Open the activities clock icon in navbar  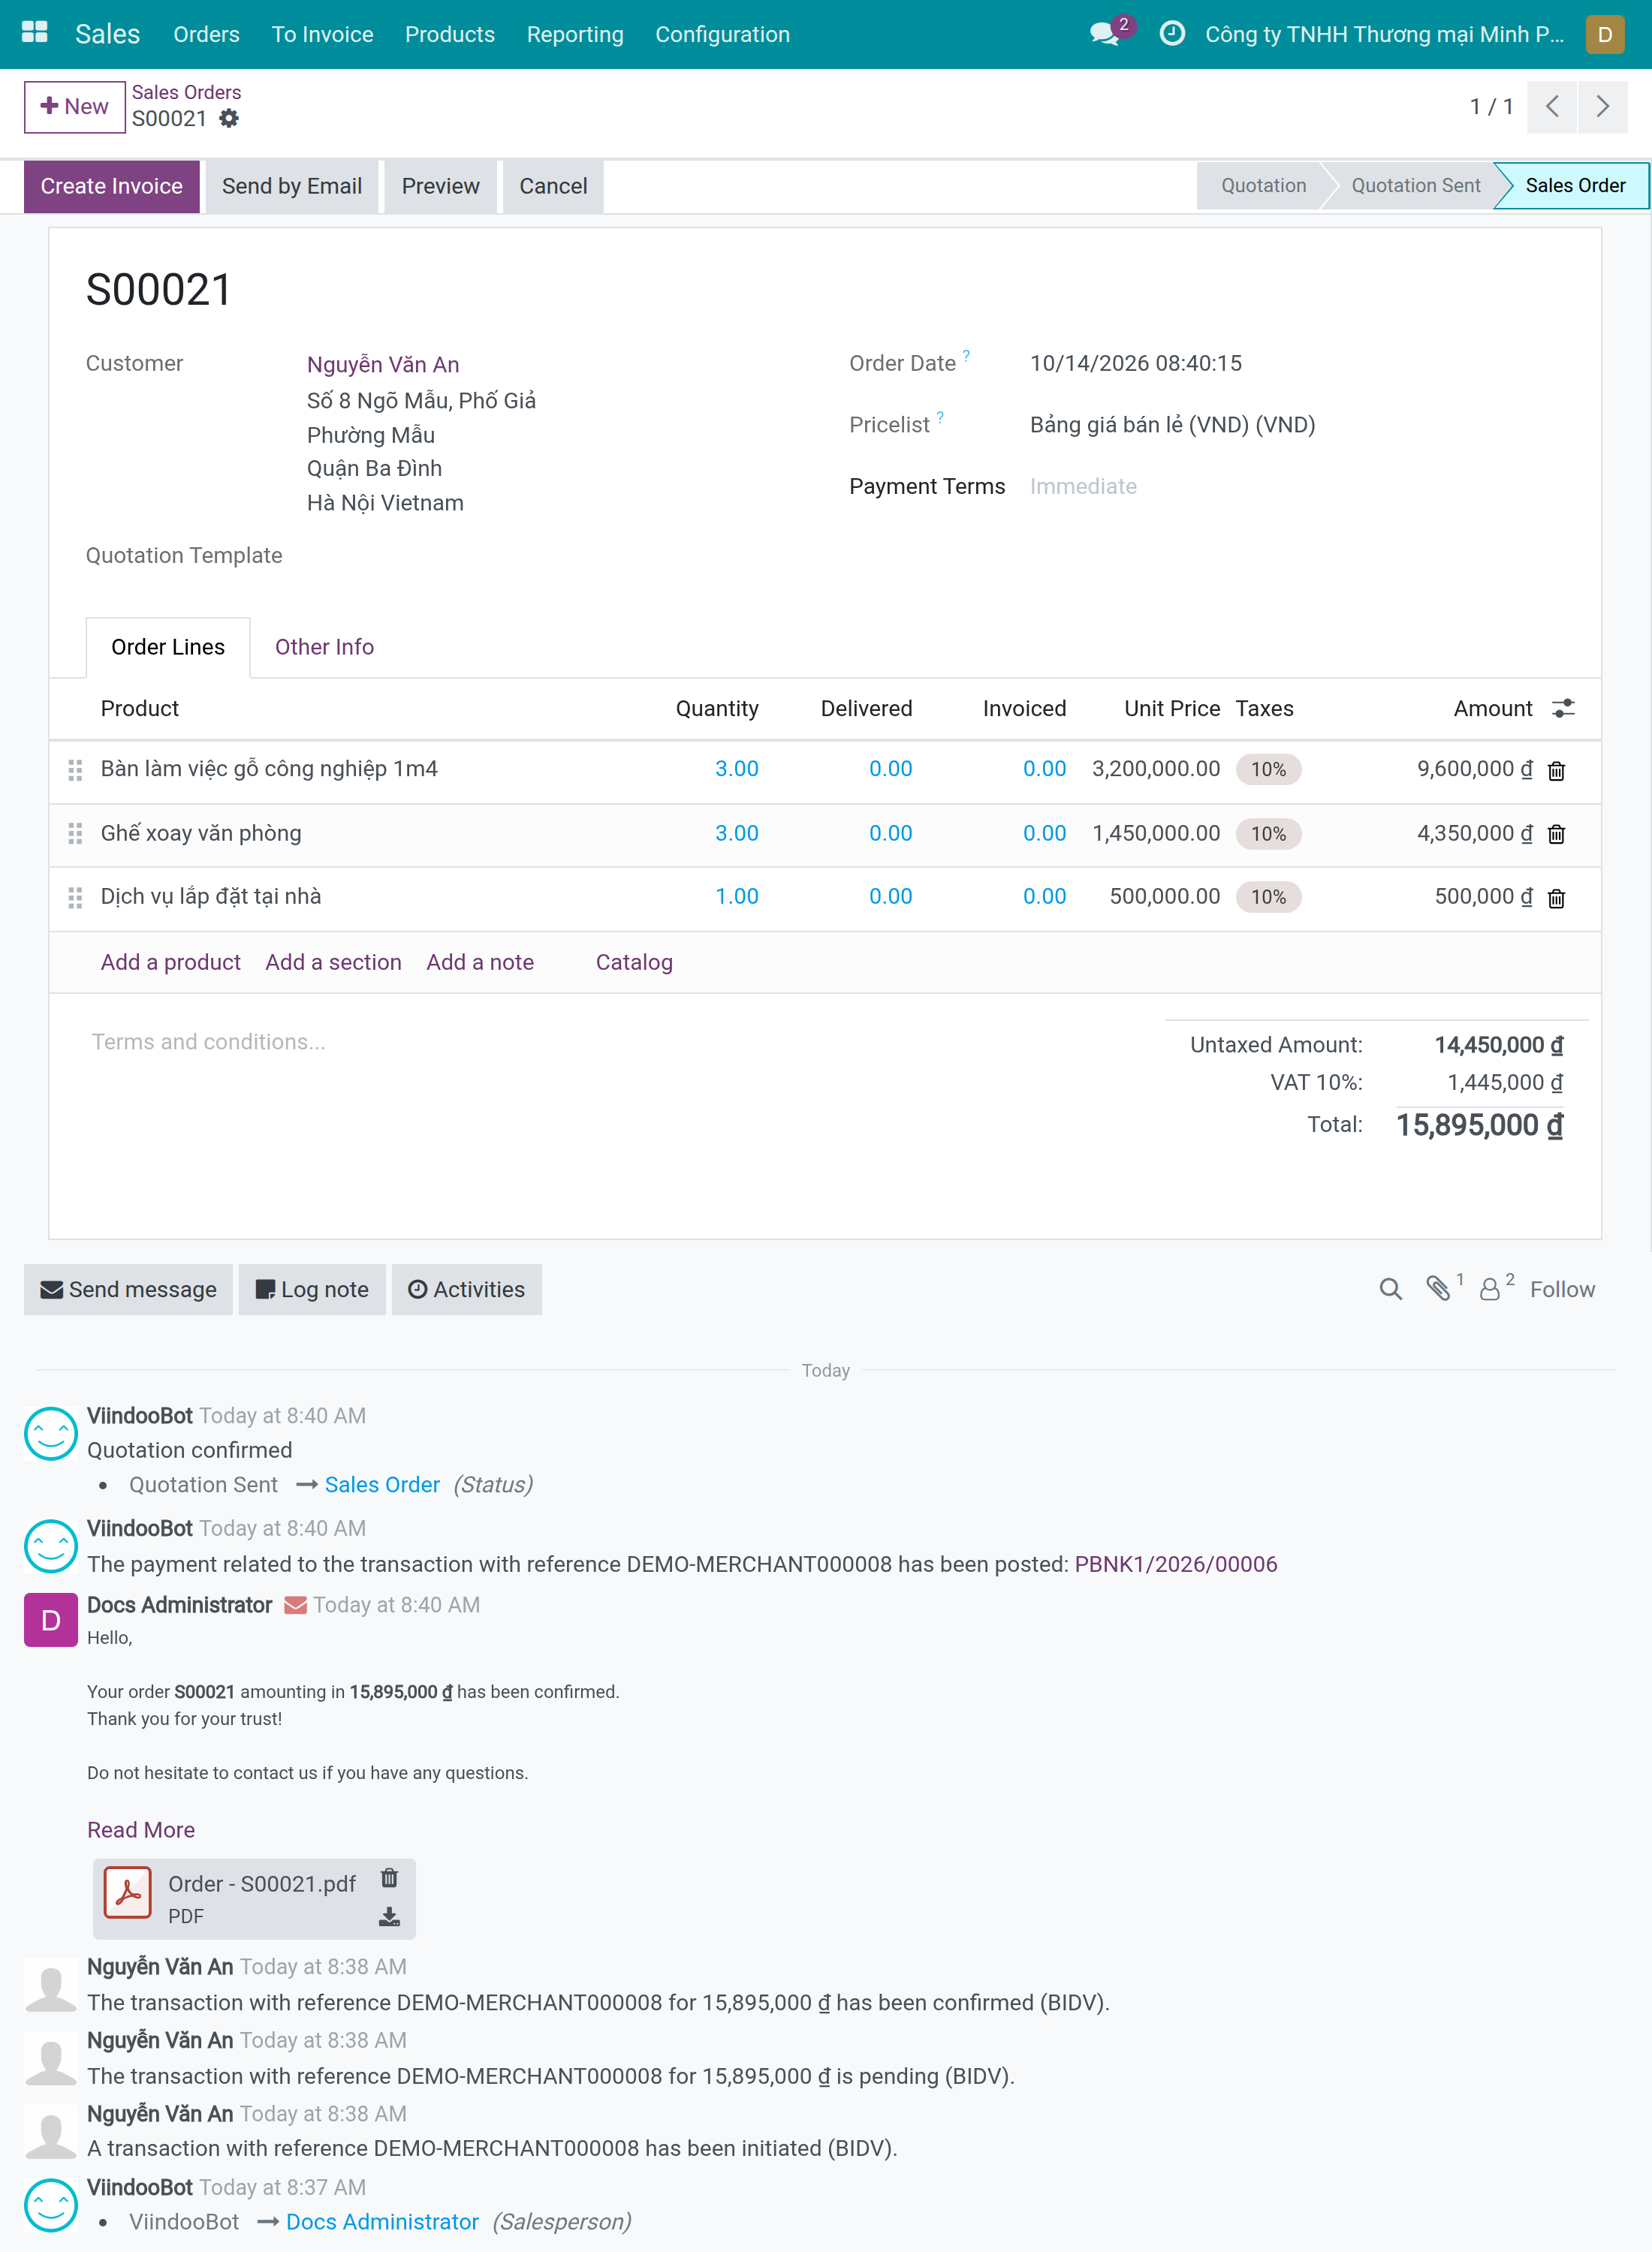tap(1172, 34)
